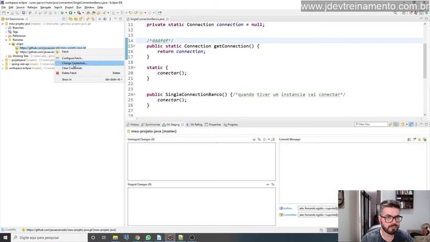The width and height of the screenshot is (430, 242).
Task: Collapse the Remotes node
Action: (x=6, y=40)
